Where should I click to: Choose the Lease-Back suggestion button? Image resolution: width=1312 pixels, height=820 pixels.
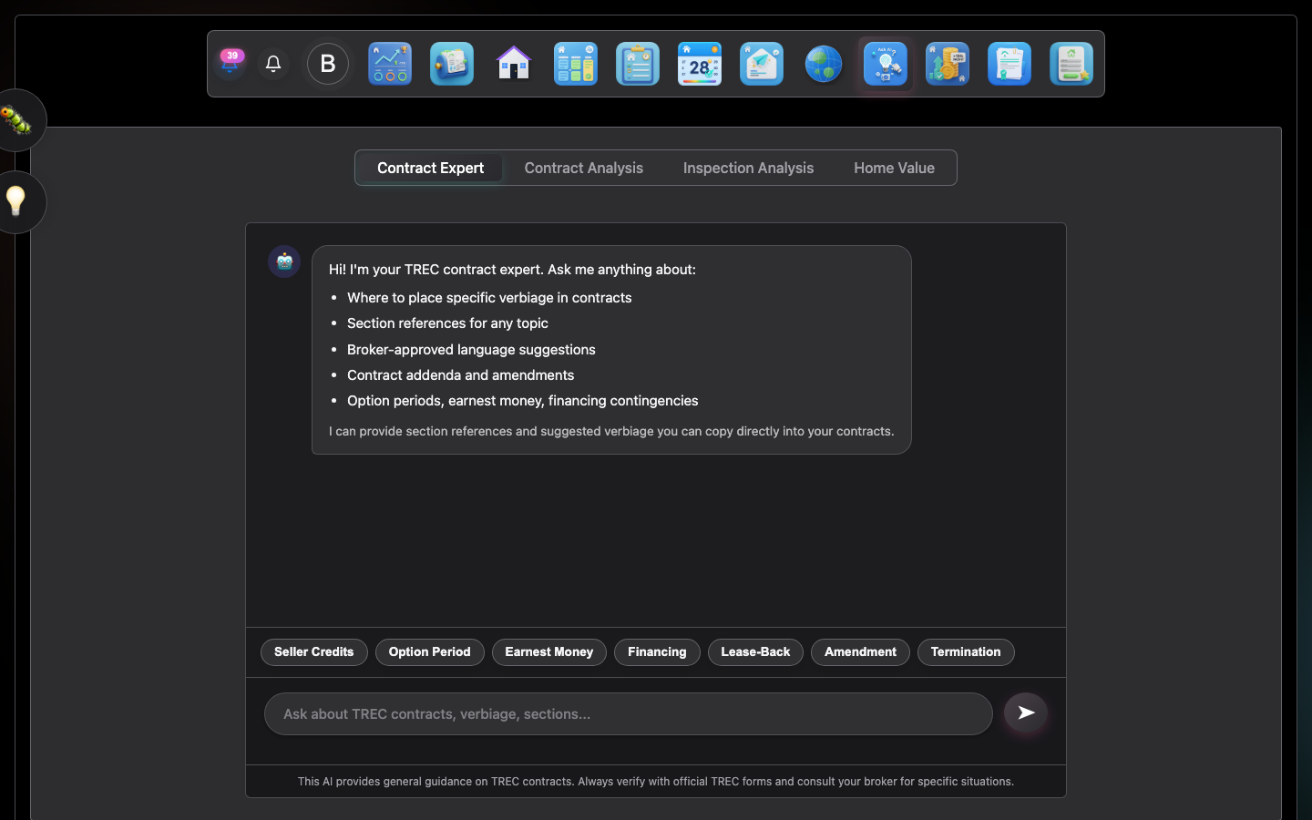click(755, 651)
